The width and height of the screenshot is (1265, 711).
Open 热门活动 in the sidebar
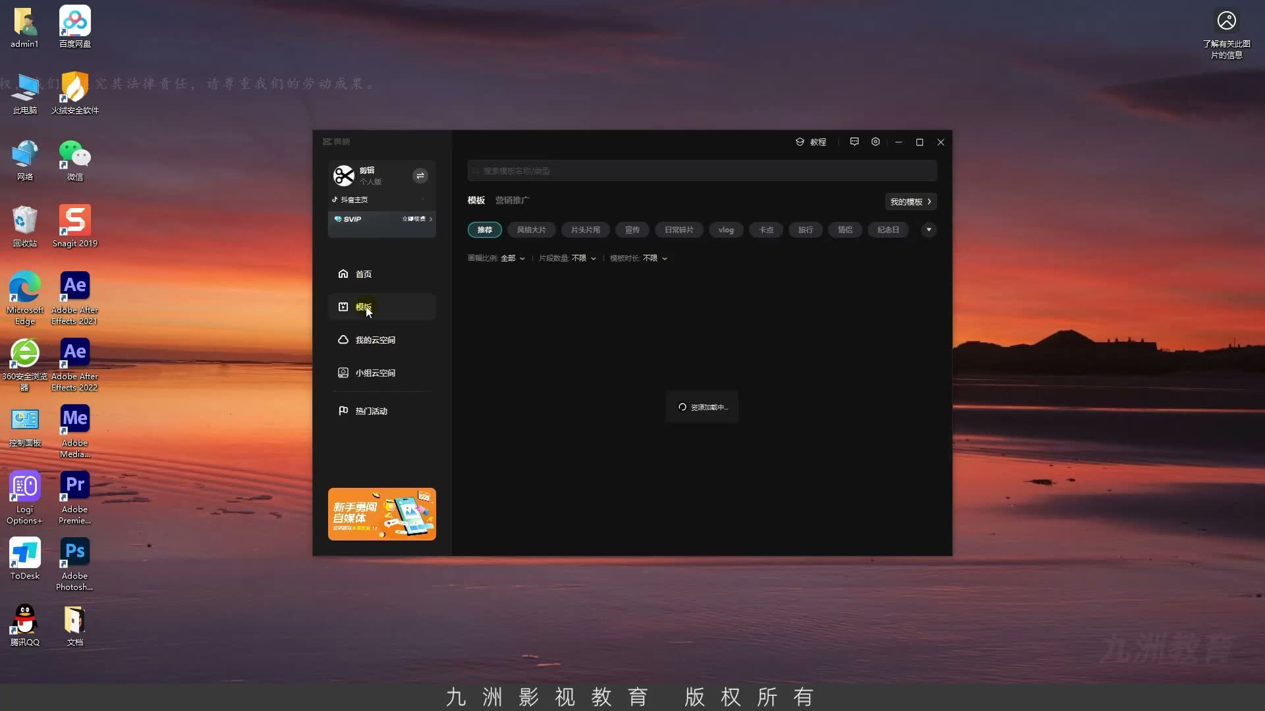tap(382, 411)
